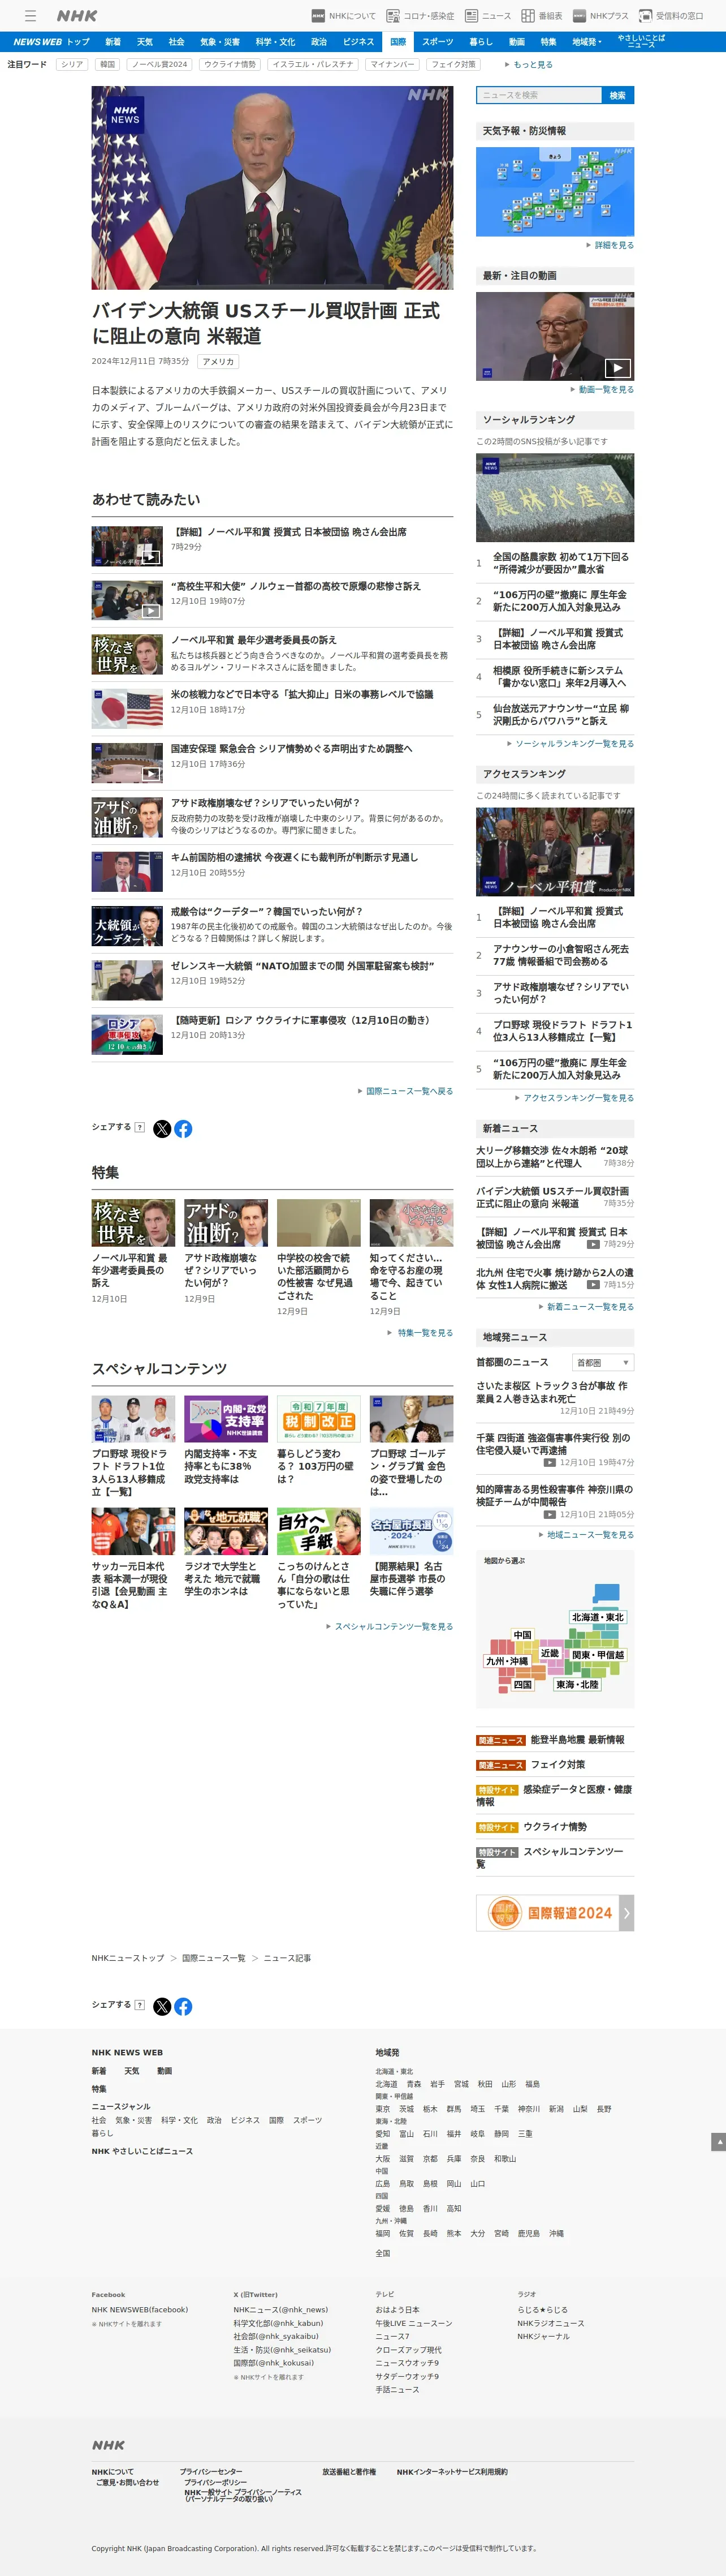
Task: Click share help question mark above 特集
Action: pos(140,1127)
